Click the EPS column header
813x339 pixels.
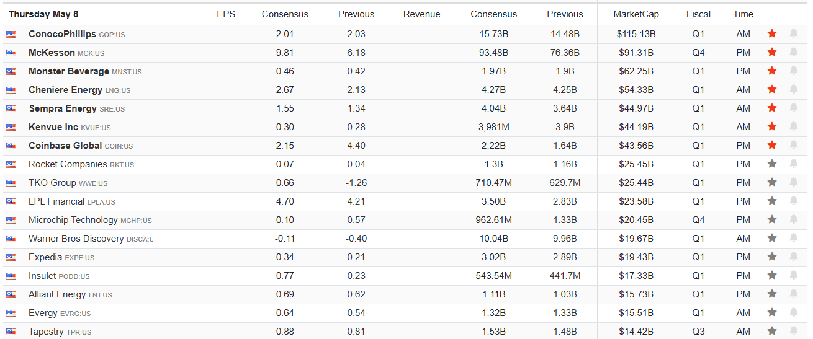coord(226,14)
